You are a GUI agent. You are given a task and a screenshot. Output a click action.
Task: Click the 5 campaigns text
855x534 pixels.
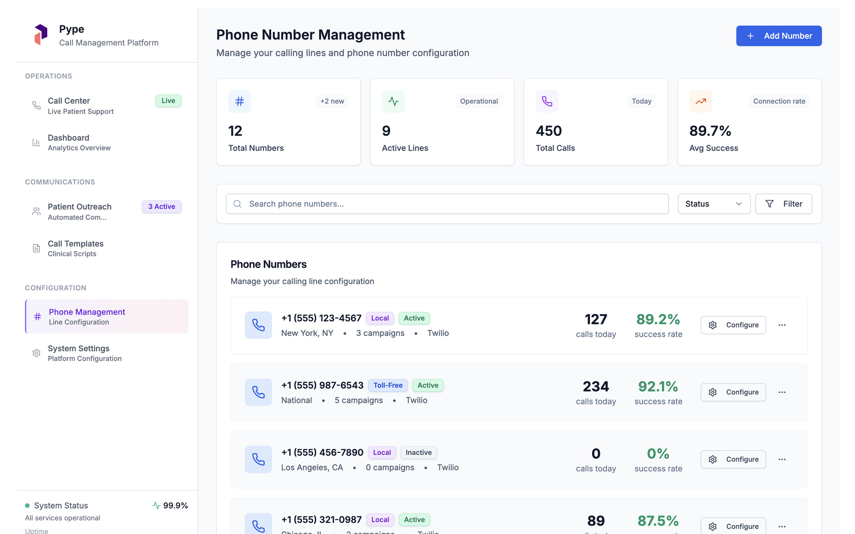pos(359,400)
